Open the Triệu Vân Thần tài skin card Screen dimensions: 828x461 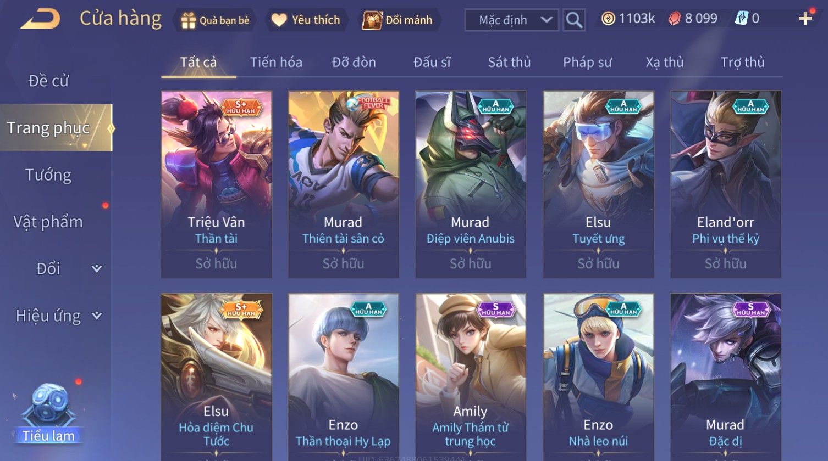(216, 184)
